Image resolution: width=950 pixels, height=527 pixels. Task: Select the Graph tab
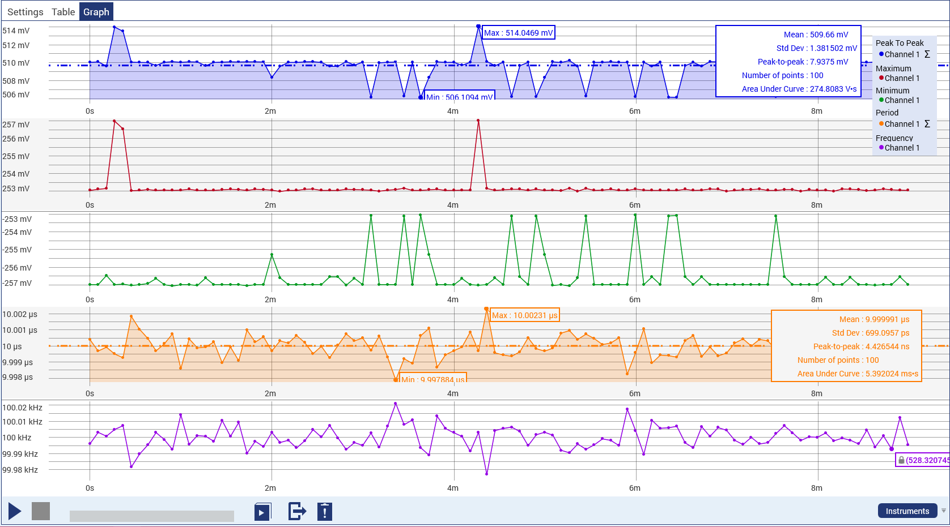click(96, 12)
